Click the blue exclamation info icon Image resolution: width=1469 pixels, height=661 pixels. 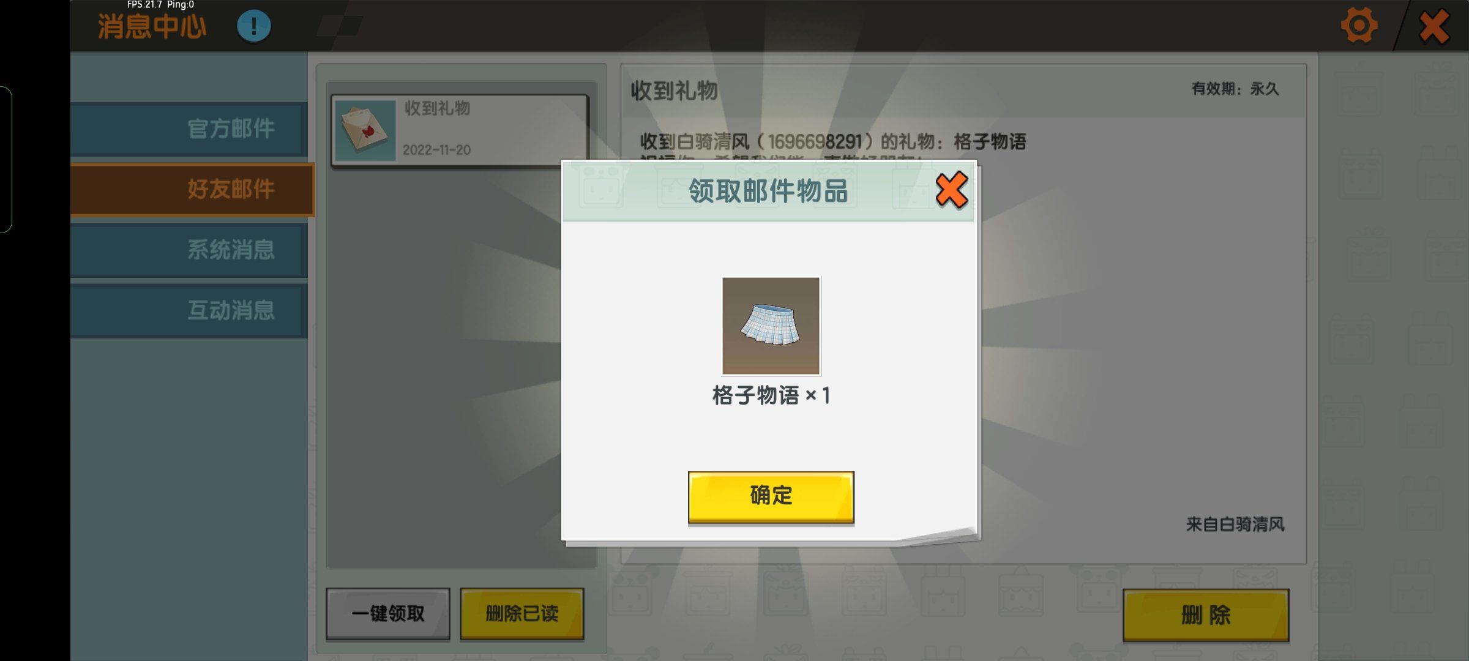253,26
